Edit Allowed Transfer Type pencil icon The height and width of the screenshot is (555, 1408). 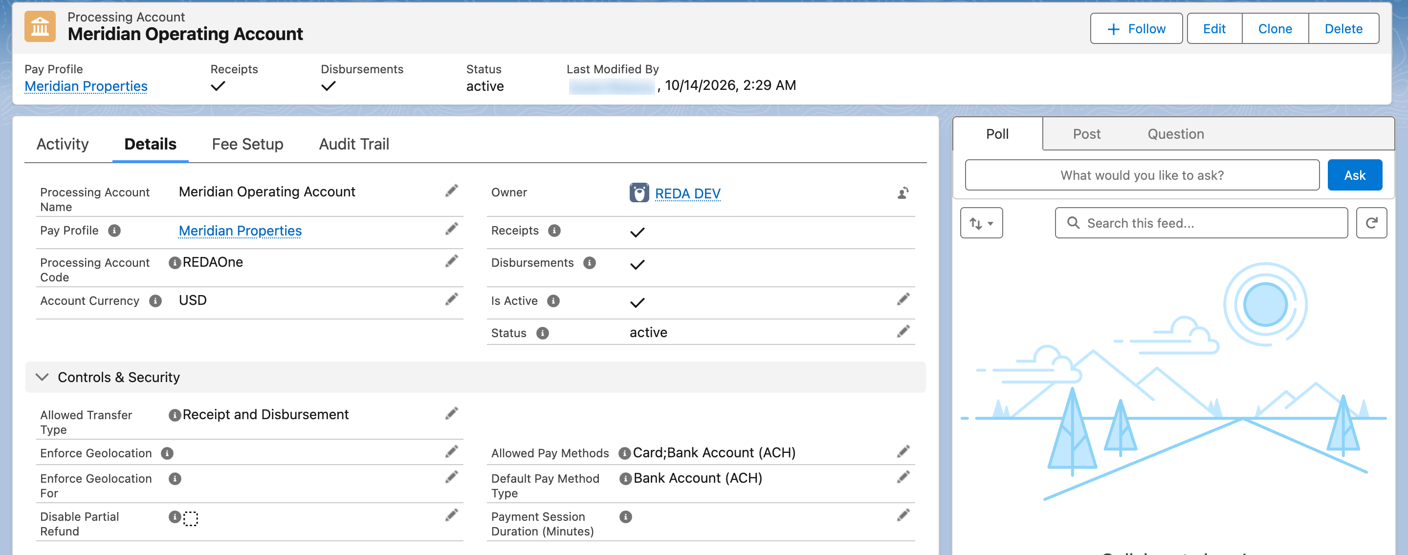[451, 413]
